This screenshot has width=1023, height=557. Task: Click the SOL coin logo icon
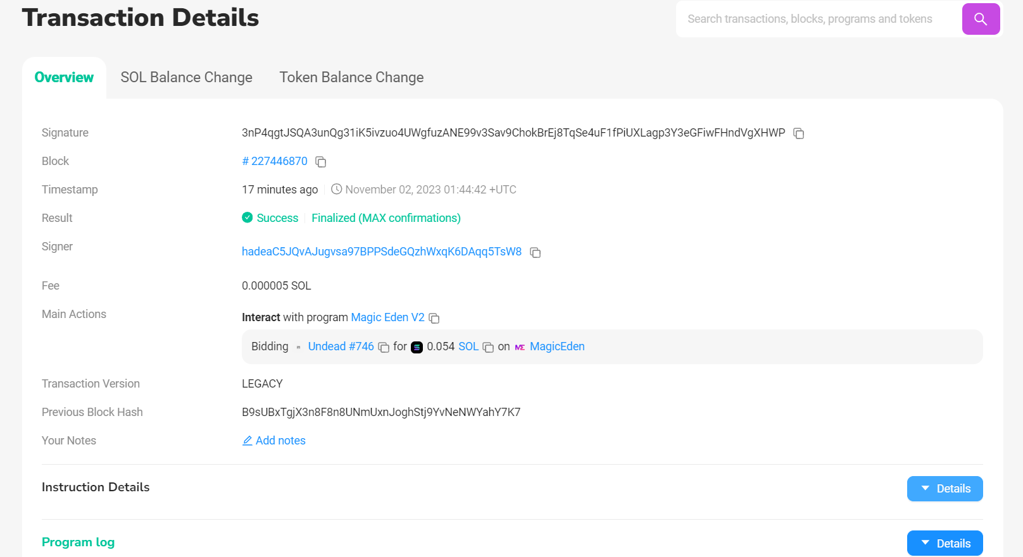[417, 347]
